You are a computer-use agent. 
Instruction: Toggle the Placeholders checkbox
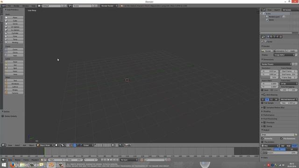coord(263,142)
